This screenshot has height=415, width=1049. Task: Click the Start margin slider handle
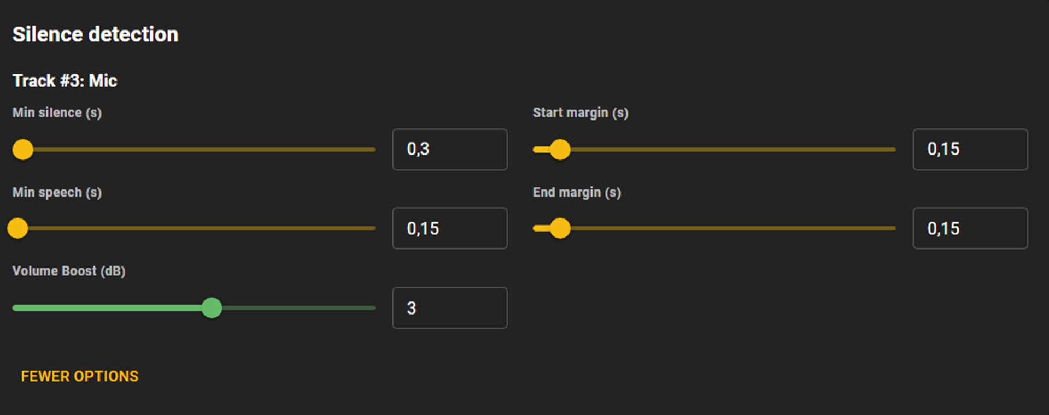click(x=560, y=149)
